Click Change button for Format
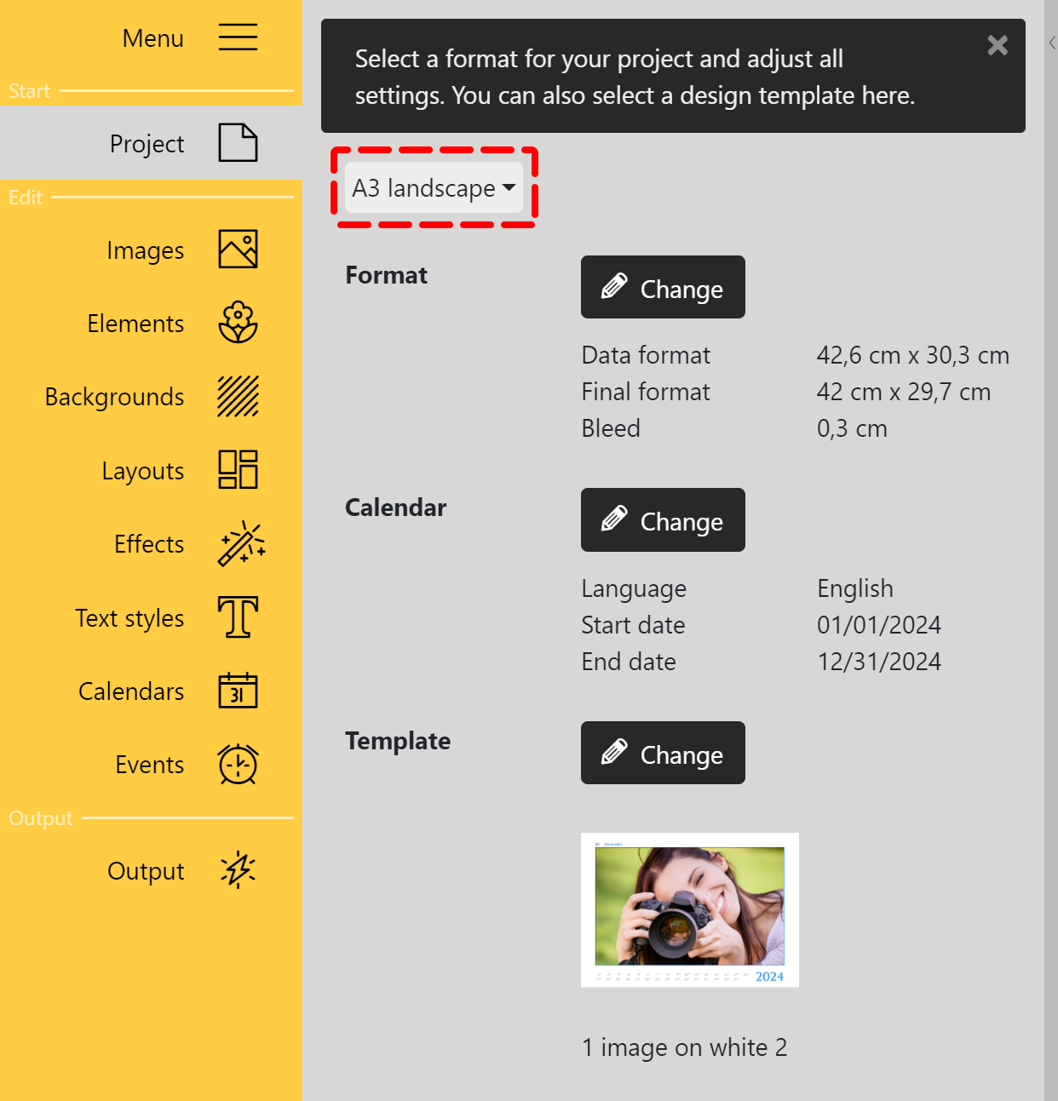The width and height of the screenshot is (1058, 1101). pyautogui.click(x=663, y=288)
